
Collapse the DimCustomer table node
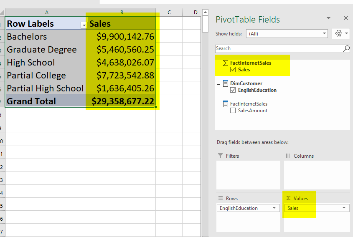[x=218, y=83]
